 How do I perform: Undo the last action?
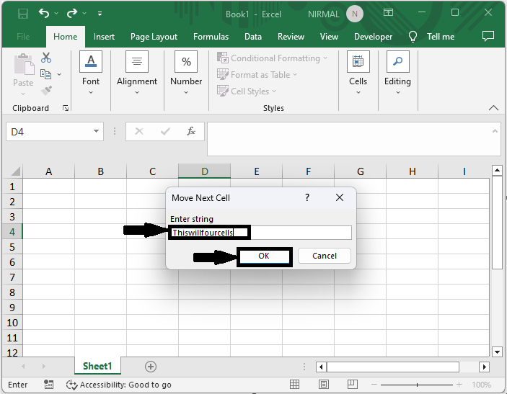click(x=44, y=13)
